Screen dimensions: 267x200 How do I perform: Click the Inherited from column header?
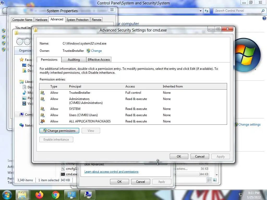coord(173,86)
